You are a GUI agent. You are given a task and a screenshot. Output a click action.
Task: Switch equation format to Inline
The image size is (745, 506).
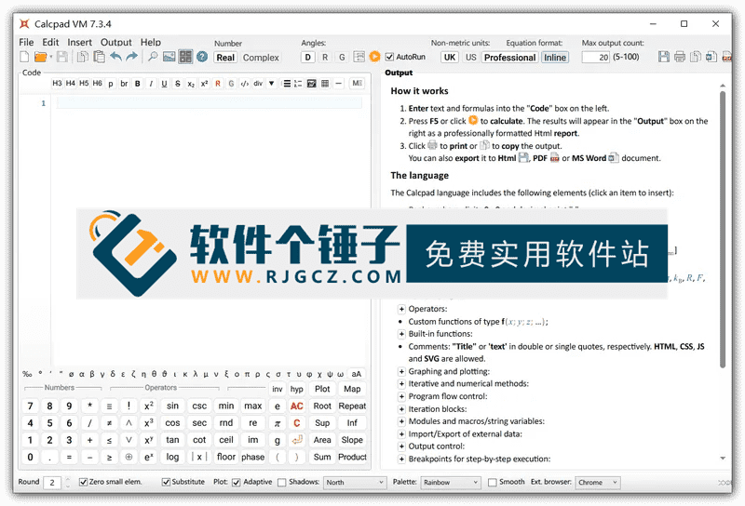point(555,58)
